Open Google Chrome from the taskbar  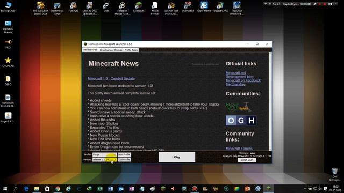58,189
